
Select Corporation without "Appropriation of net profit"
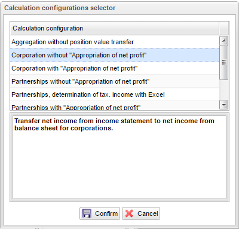115,55
